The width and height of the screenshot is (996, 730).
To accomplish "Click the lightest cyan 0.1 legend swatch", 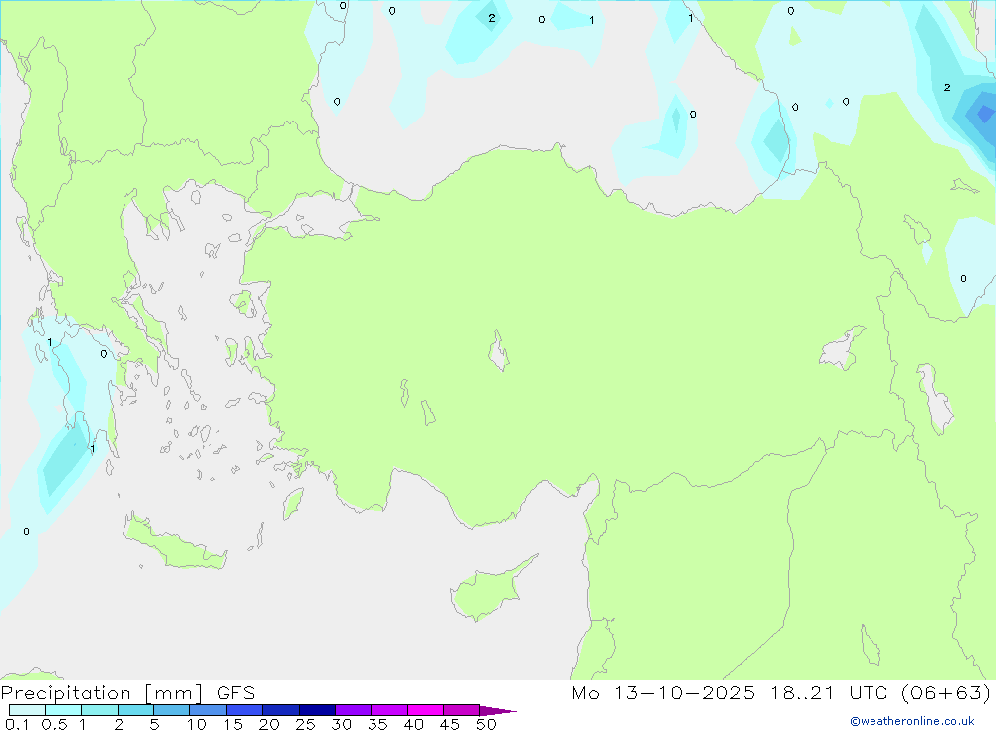I will pos(27,710).
